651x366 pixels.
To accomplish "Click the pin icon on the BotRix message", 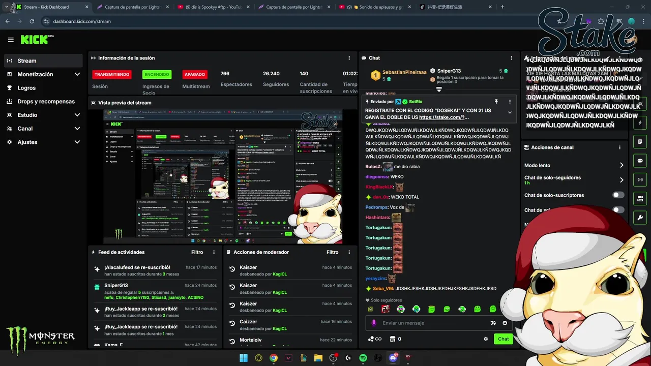I will 496,102.
